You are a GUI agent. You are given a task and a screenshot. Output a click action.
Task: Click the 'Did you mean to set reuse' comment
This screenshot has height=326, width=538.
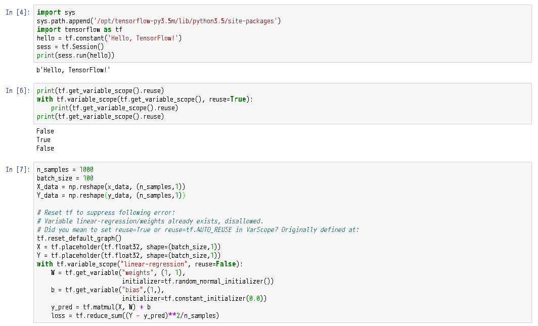pyautogui.click(x=198, y=229)
